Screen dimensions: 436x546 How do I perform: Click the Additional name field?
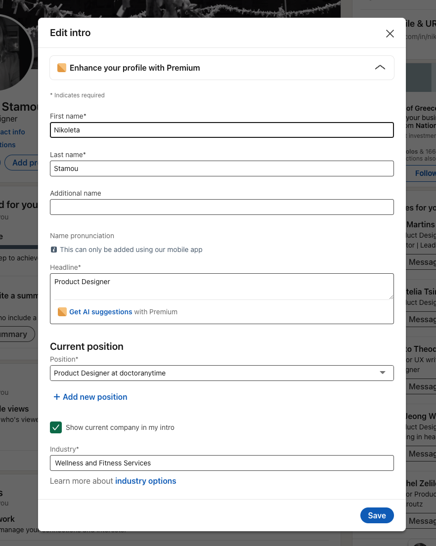click(x=221, y=207)
